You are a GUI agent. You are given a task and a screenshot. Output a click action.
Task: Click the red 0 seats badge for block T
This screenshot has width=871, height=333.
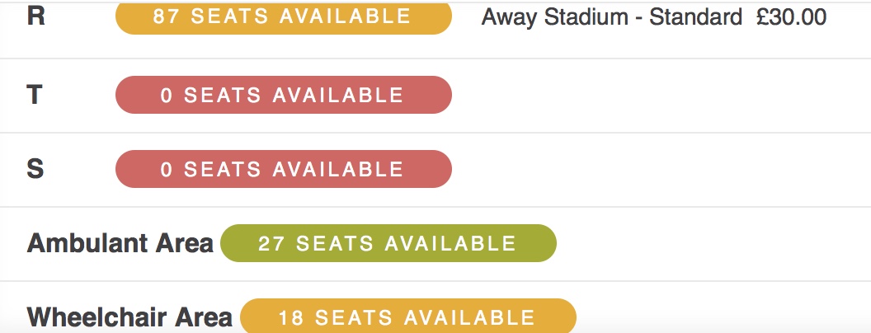283,95
